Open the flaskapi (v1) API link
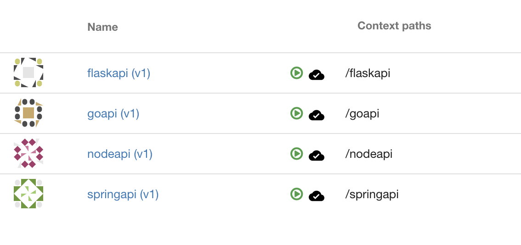Viewport: 521px width, 245px height. pos(119,73)
